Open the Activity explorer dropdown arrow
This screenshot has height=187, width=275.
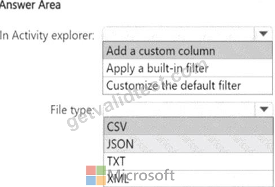pos(263,34)
